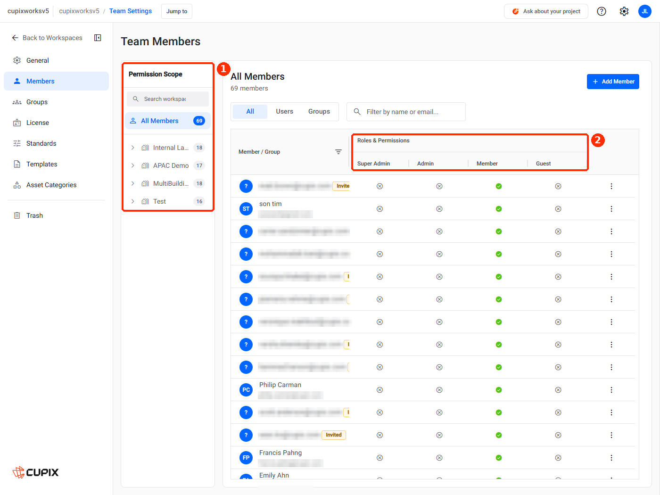This screenshot has width=660, height=495.
Task: Click the member column filter icon
Action: coord(338,152)
